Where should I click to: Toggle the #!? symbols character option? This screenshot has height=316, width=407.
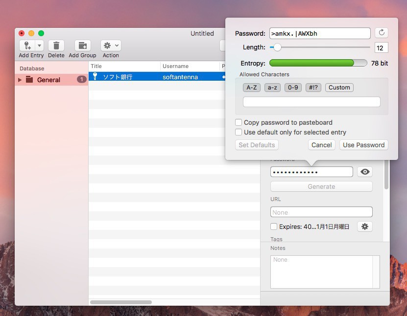313,88
